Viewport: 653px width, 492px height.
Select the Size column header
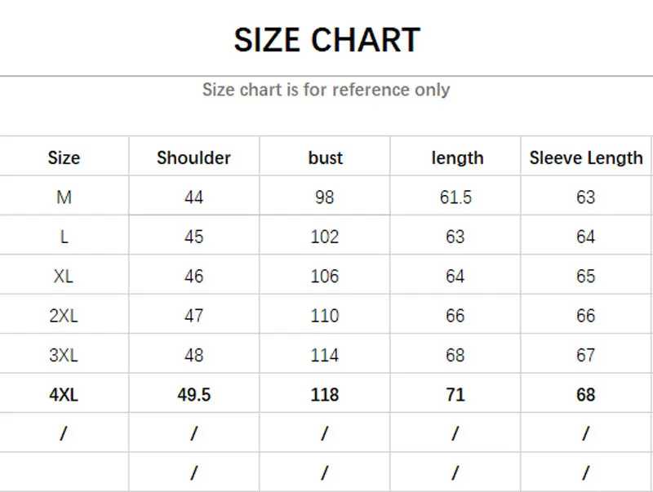coord(64,157)
